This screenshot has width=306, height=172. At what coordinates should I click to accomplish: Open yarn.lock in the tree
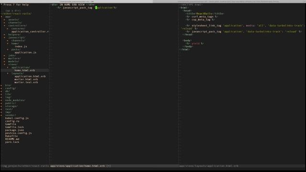[x=12, y=142]
